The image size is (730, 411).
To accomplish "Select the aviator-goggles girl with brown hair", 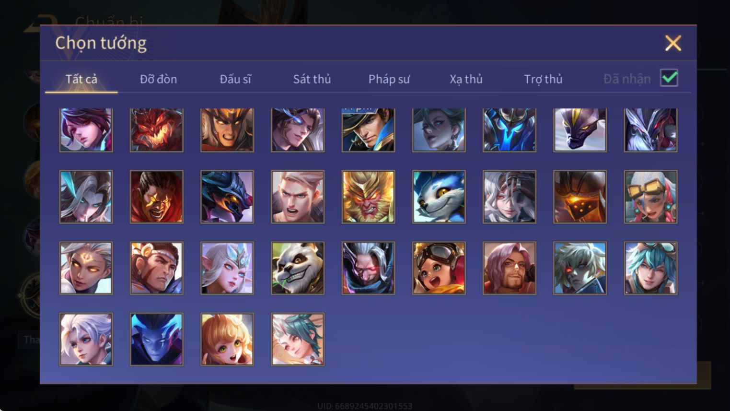I will pyautogui.click(x=439, y=268).
